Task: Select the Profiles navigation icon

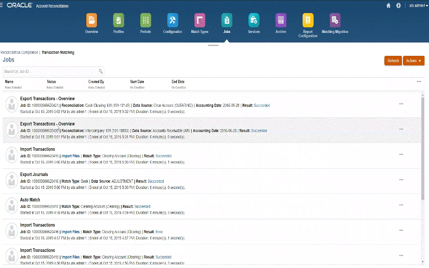Action: click(x=118, y=21)
